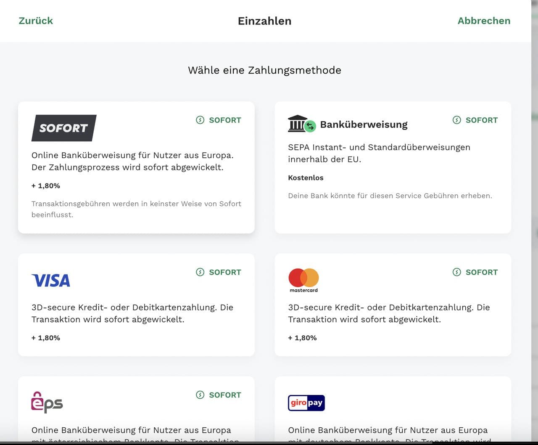Choose Sofort via its online transfer description
538x445 pixels.
point(132,161)
